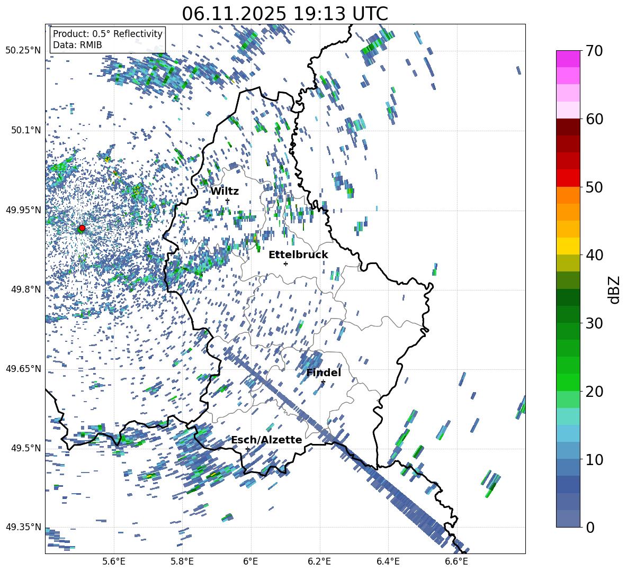Click the 5.8°E longitude label

[182, 561]
